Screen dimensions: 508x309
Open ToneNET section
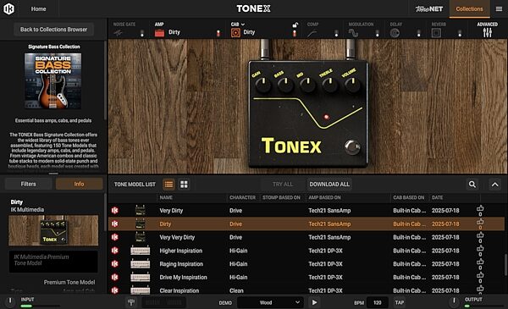429,9
